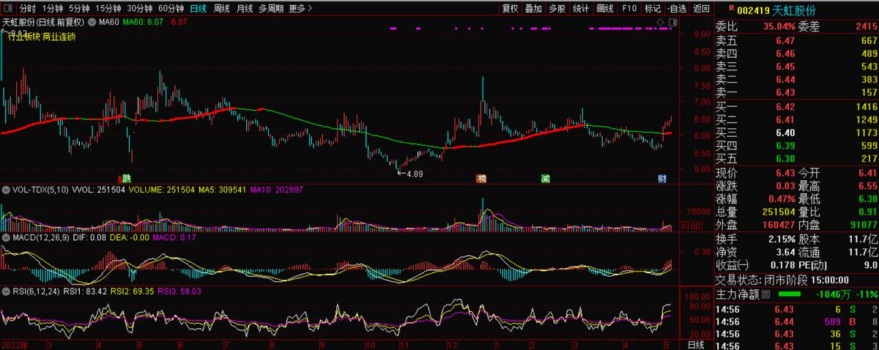Switch to the 周线 weekly chart tab
This screenshot has width=879, height=350.
click(x=220, y=9)
